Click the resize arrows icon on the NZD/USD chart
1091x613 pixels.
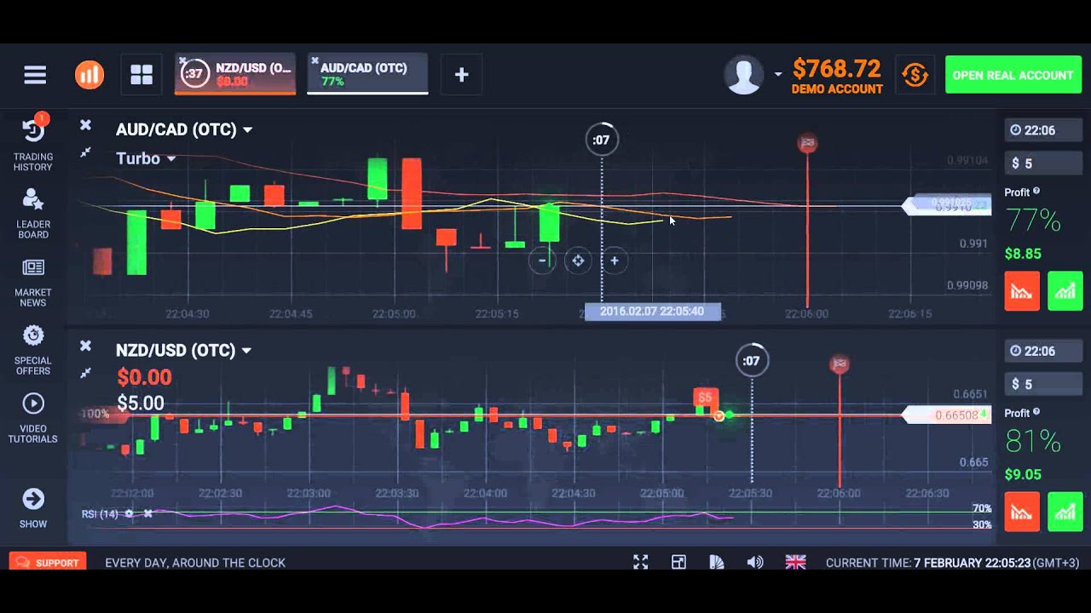click(85, 373)
